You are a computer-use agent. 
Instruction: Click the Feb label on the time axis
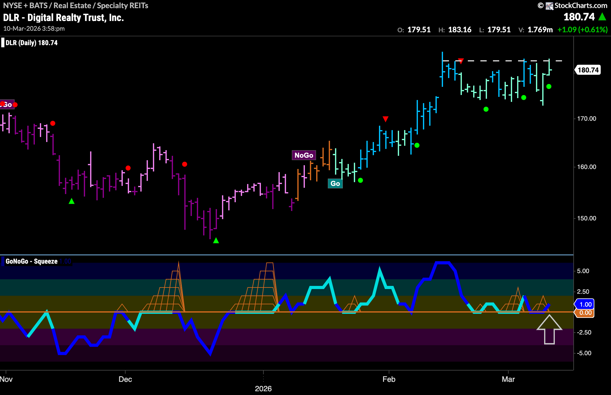(389, 379)
